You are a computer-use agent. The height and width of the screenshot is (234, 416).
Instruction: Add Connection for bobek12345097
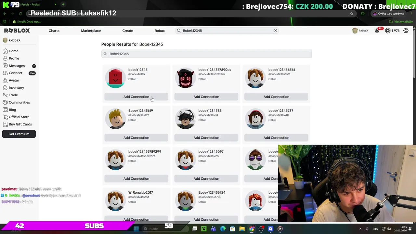(206, 179)
